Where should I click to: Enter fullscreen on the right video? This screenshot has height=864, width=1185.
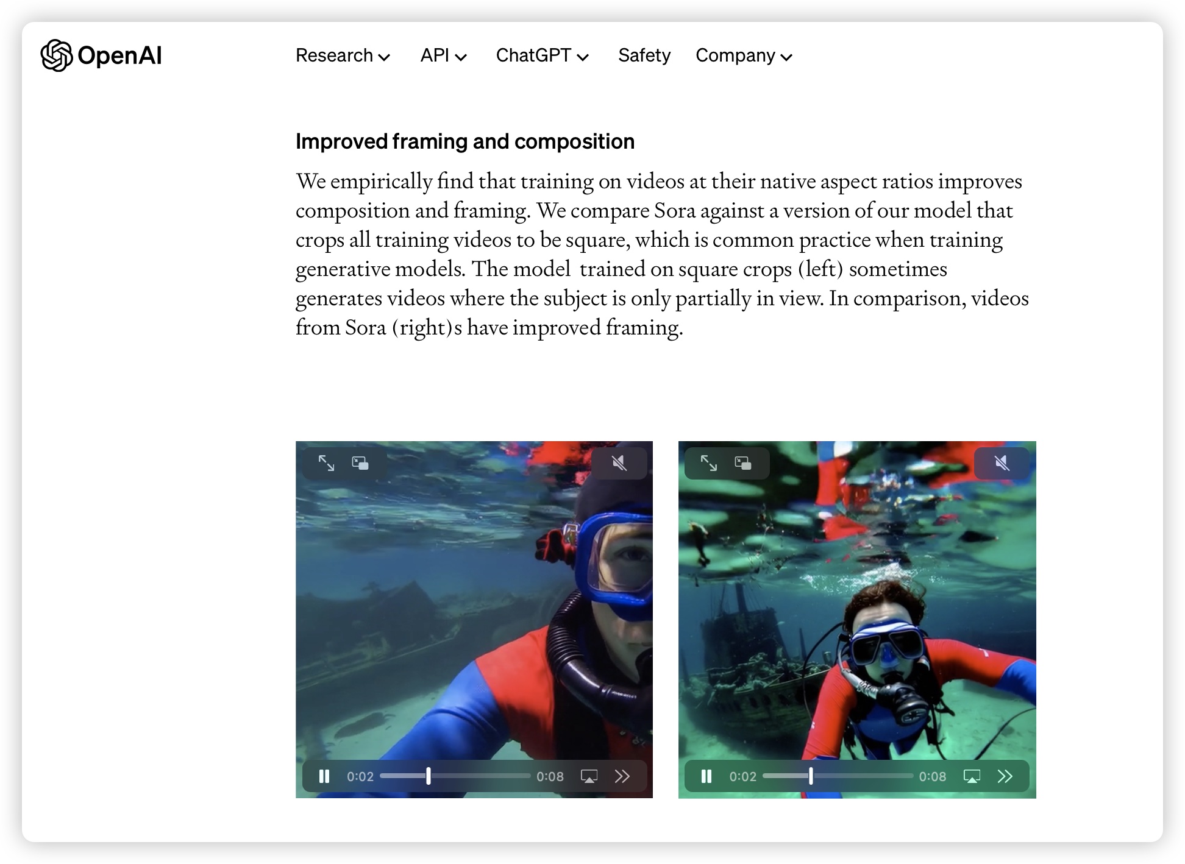[x=709, y=463]
